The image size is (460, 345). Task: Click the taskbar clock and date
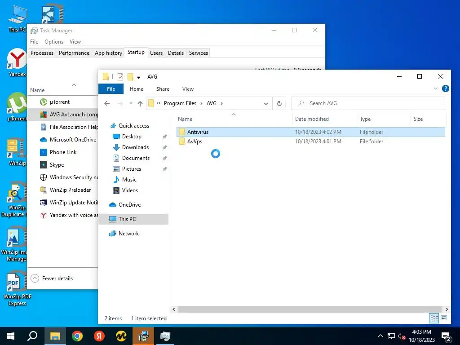(421, 336)
